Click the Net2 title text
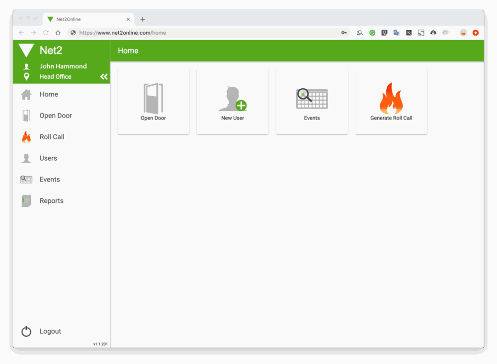 coord(51,50)
